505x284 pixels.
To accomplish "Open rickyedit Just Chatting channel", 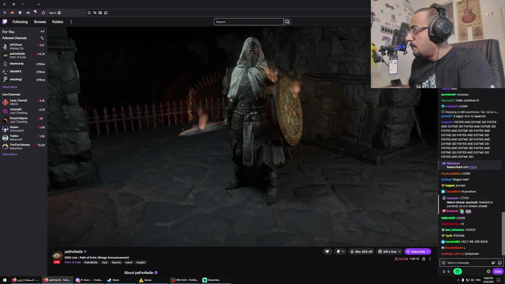I will 24,111.
